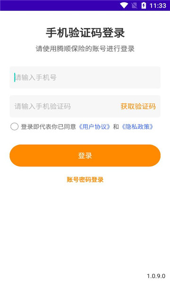Place cursor at the teal caret in phone field

(x=15, y=77)
